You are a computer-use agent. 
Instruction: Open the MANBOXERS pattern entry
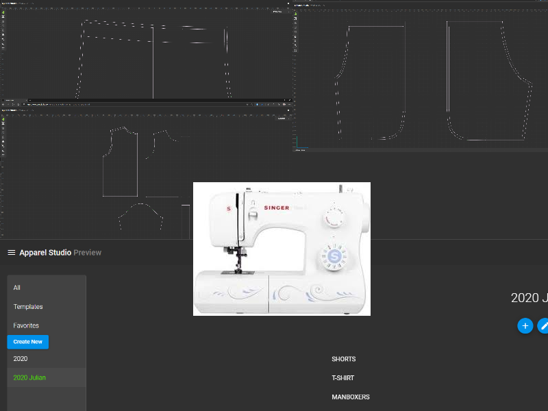coord(351,397)
